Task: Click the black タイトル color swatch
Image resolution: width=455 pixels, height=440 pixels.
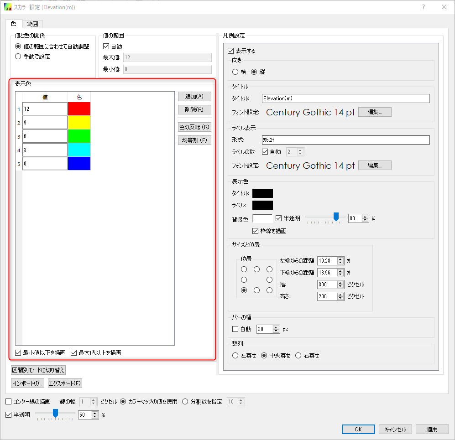Action: (x=262, y=193)
